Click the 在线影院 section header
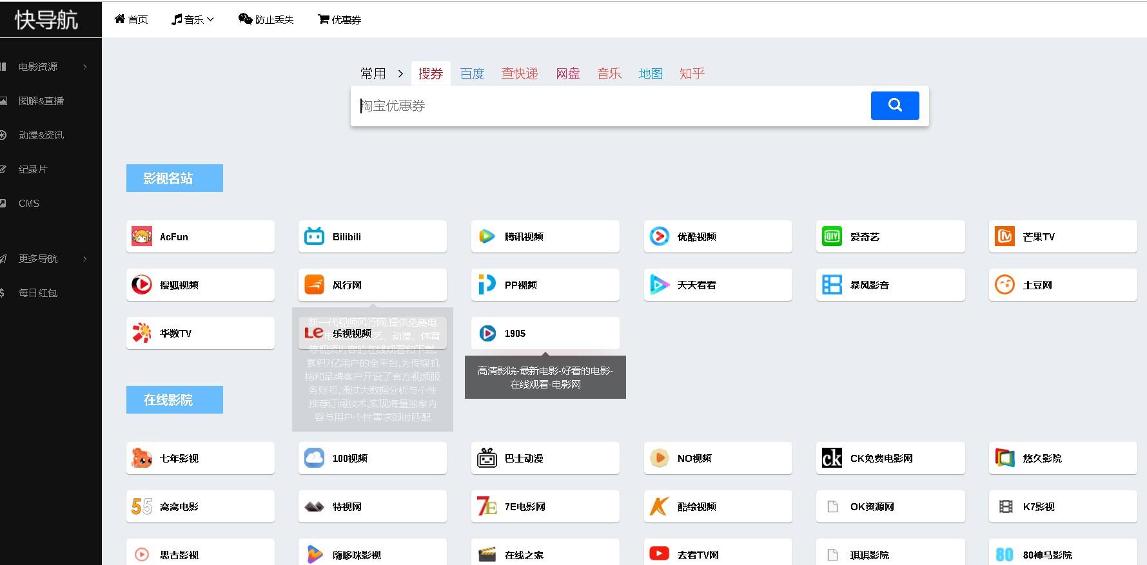Screen dimensions: 1147x565 tap(175, 399)
